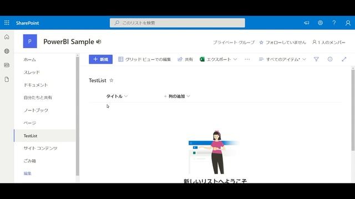
Task: Open the 列の追加 add-column dropdown
Action: 177,96
